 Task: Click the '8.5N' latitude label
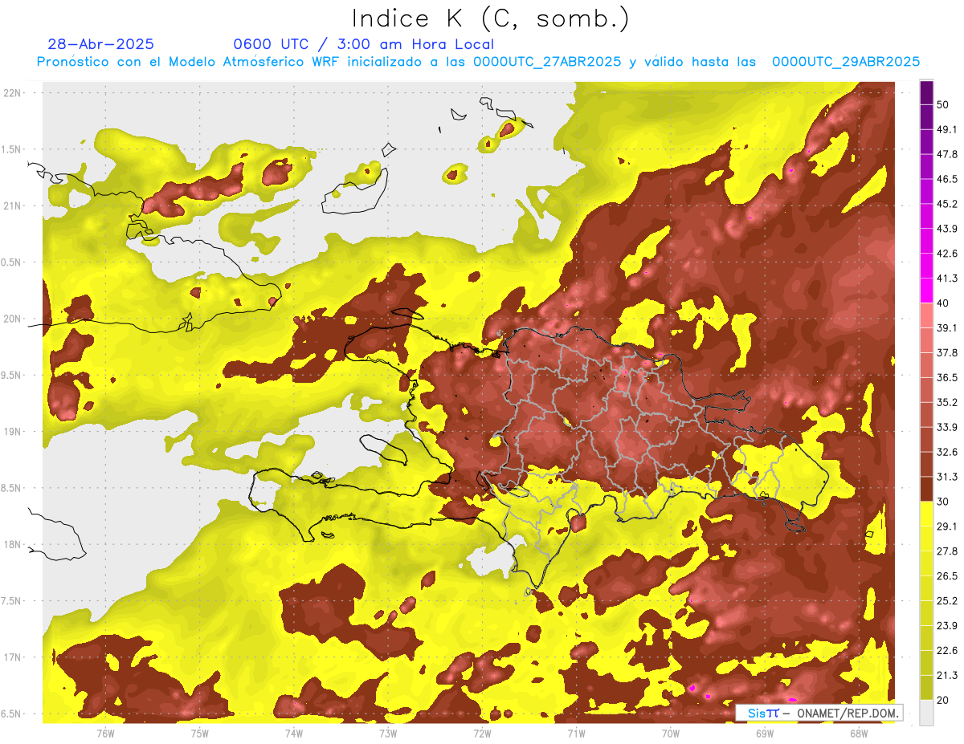12,488
